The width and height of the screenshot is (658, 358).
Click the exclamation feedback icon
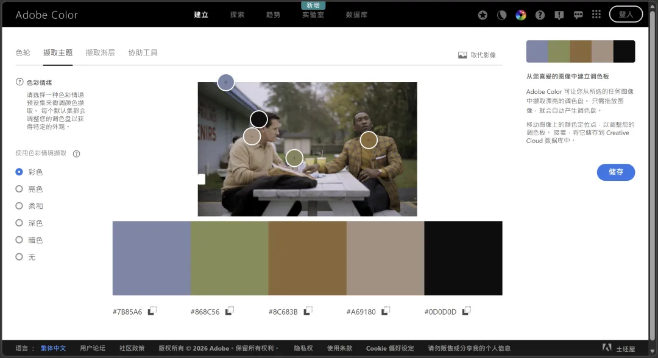click(x=559, y=15)
